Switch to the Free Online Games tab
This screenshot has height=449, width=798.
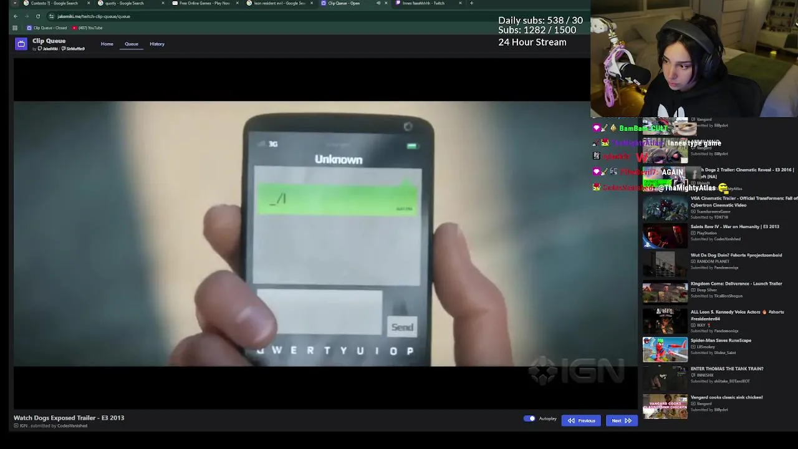point(205,3)
